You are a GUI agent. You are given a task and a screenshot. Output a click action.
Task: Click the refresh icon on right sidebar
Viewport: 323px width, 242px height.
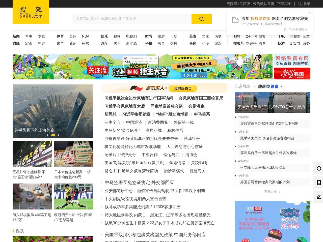pyautogui.click(x=319, y=168)
